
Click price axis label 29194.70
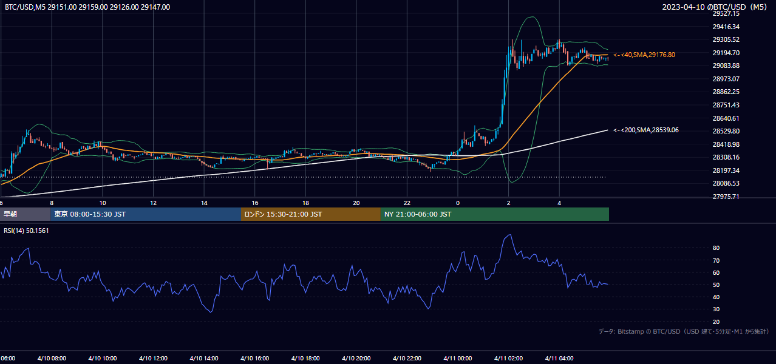(726, 53)
